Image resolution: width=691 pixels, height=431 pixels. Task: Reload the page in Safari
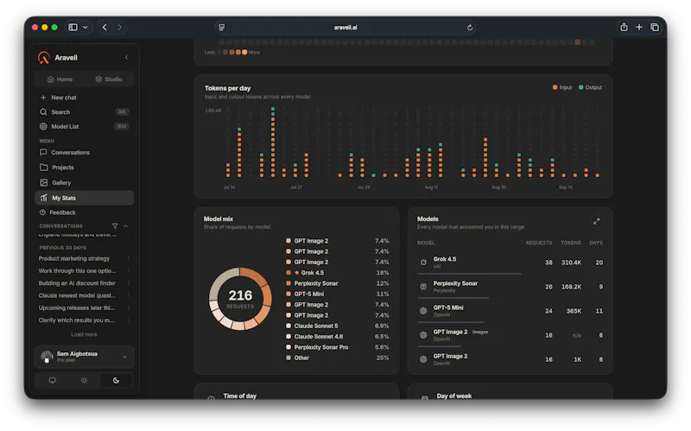470,28
